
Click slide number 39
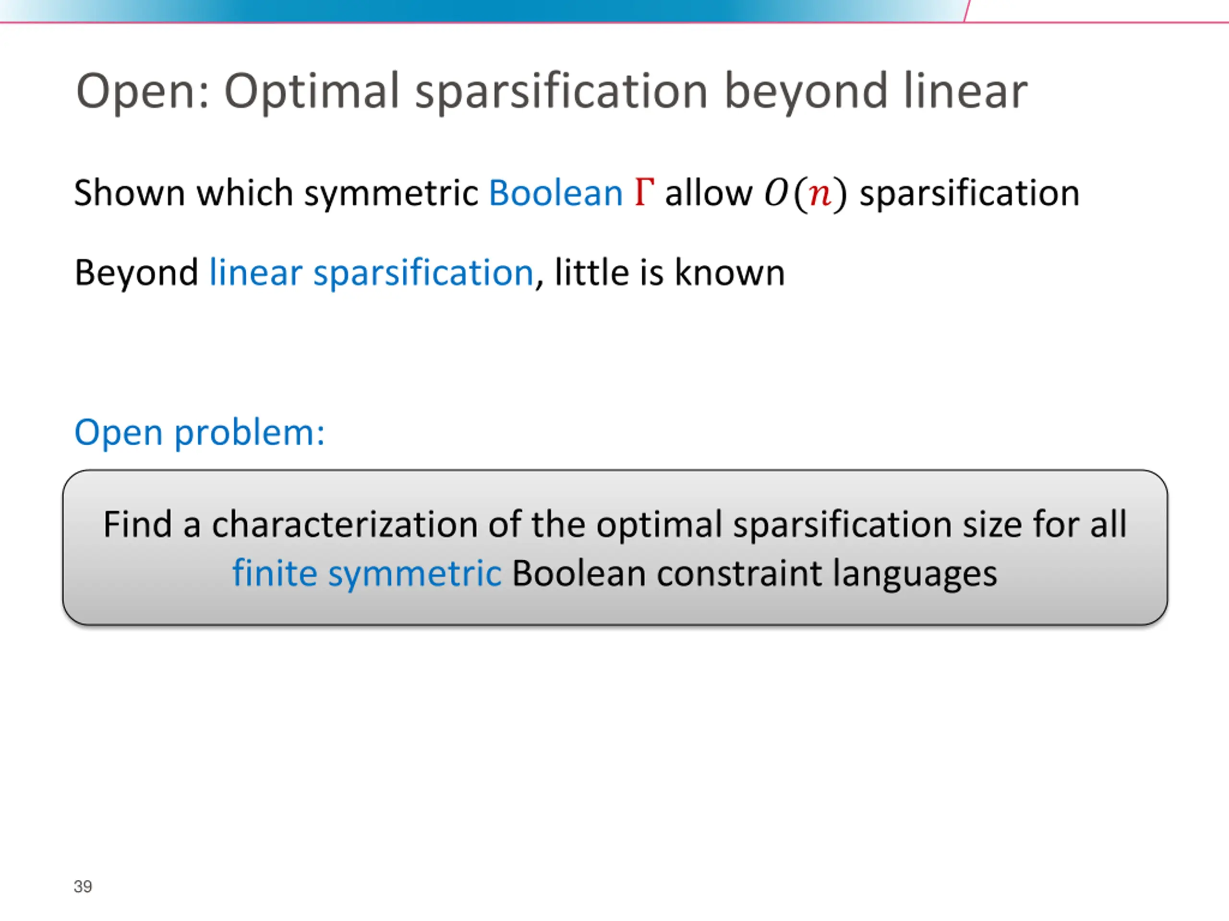(x=83, y=886)
